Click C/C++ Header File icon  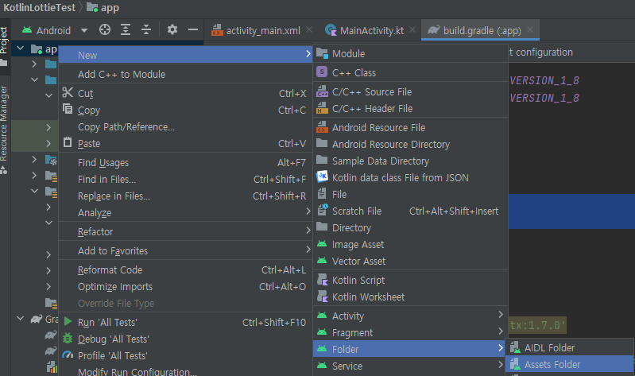point(322,108)
